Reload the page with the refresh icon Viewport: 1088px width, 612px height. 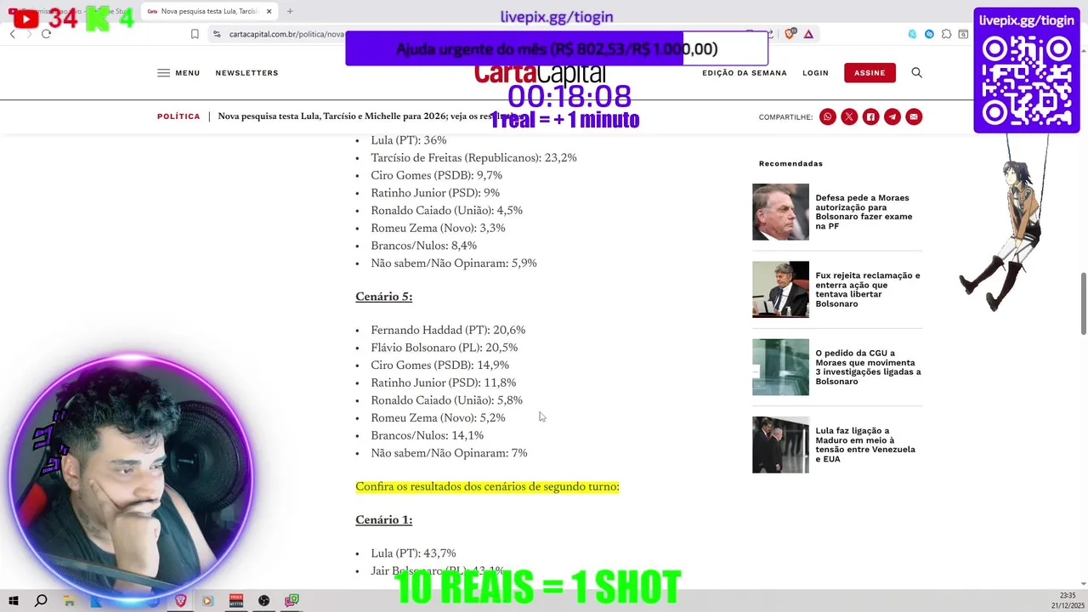(x=46, y=34)
